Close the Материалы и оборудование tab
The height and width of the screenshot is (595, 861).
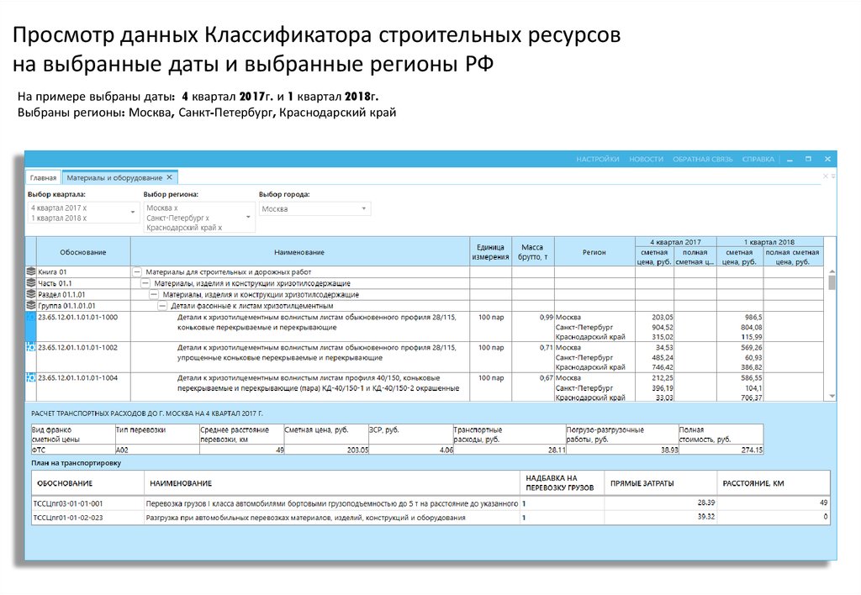[169, 177]
